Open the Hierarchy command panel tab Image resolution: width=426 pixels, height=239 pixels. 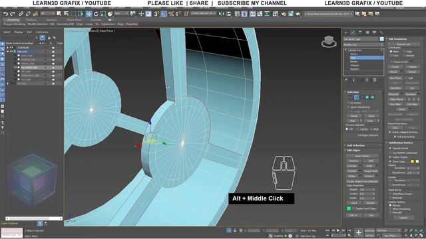coord(360,33)
